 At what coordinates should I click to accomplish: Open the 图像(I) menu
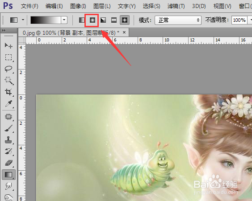[78, 6]
